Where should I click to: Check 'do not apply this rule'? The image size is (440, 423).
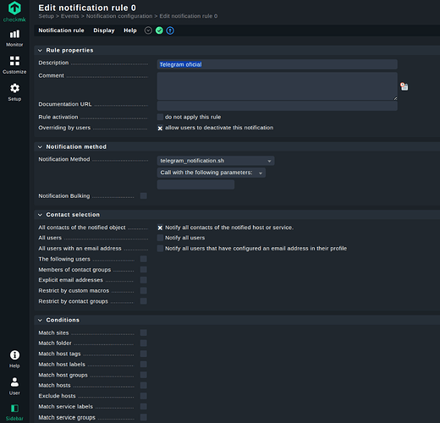point(160,117)
